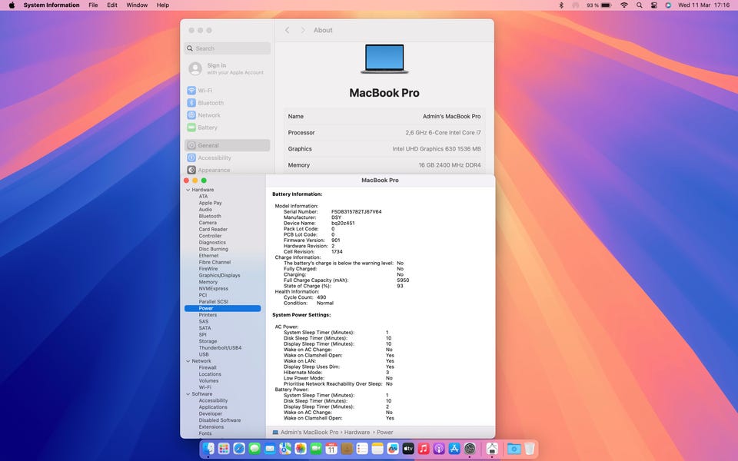Launch the Music app from the Dock
738x461 pixels.
click(x=424, y=448)
